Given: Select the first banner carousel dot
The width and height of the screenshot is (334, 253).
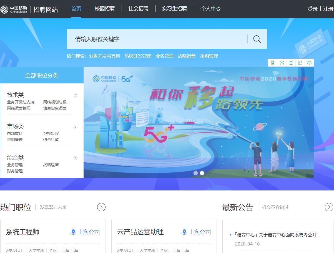Looking at the screenshot, I should [x=195, y=173].
